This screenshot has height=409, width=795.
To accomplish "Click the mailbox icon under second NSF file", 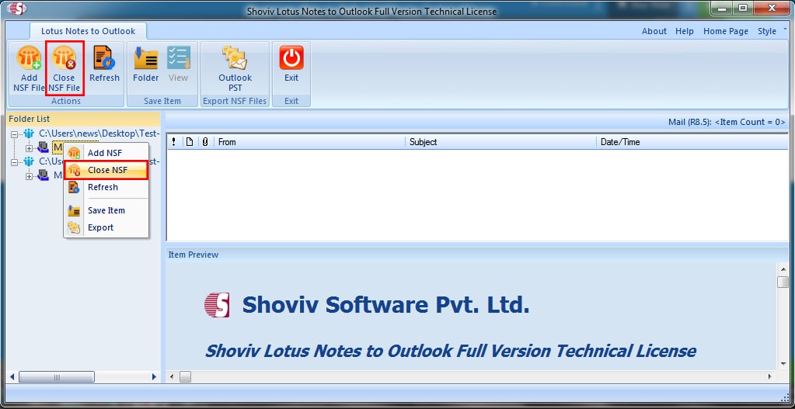I will 43,175.
